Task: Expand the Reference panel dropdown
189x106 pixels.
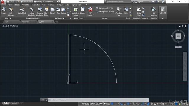Action: click(x=60, y=18)
